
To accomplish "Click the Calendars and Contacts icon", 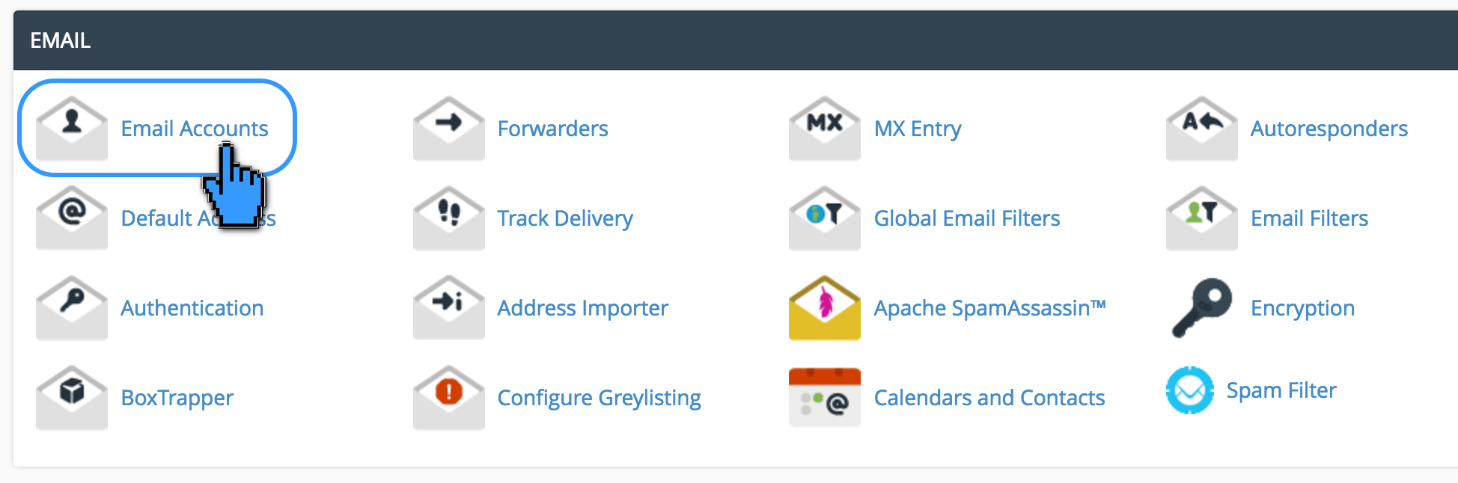I will [x=823, y=397].
